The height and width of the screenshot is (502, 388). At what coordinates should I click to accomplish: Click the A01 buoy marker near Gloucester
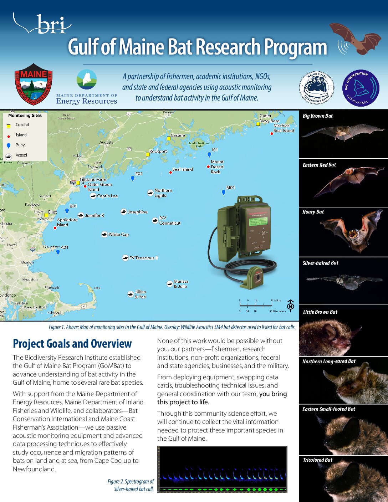coord(58,252)
